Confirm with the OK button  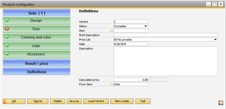(x=14, y=101)
